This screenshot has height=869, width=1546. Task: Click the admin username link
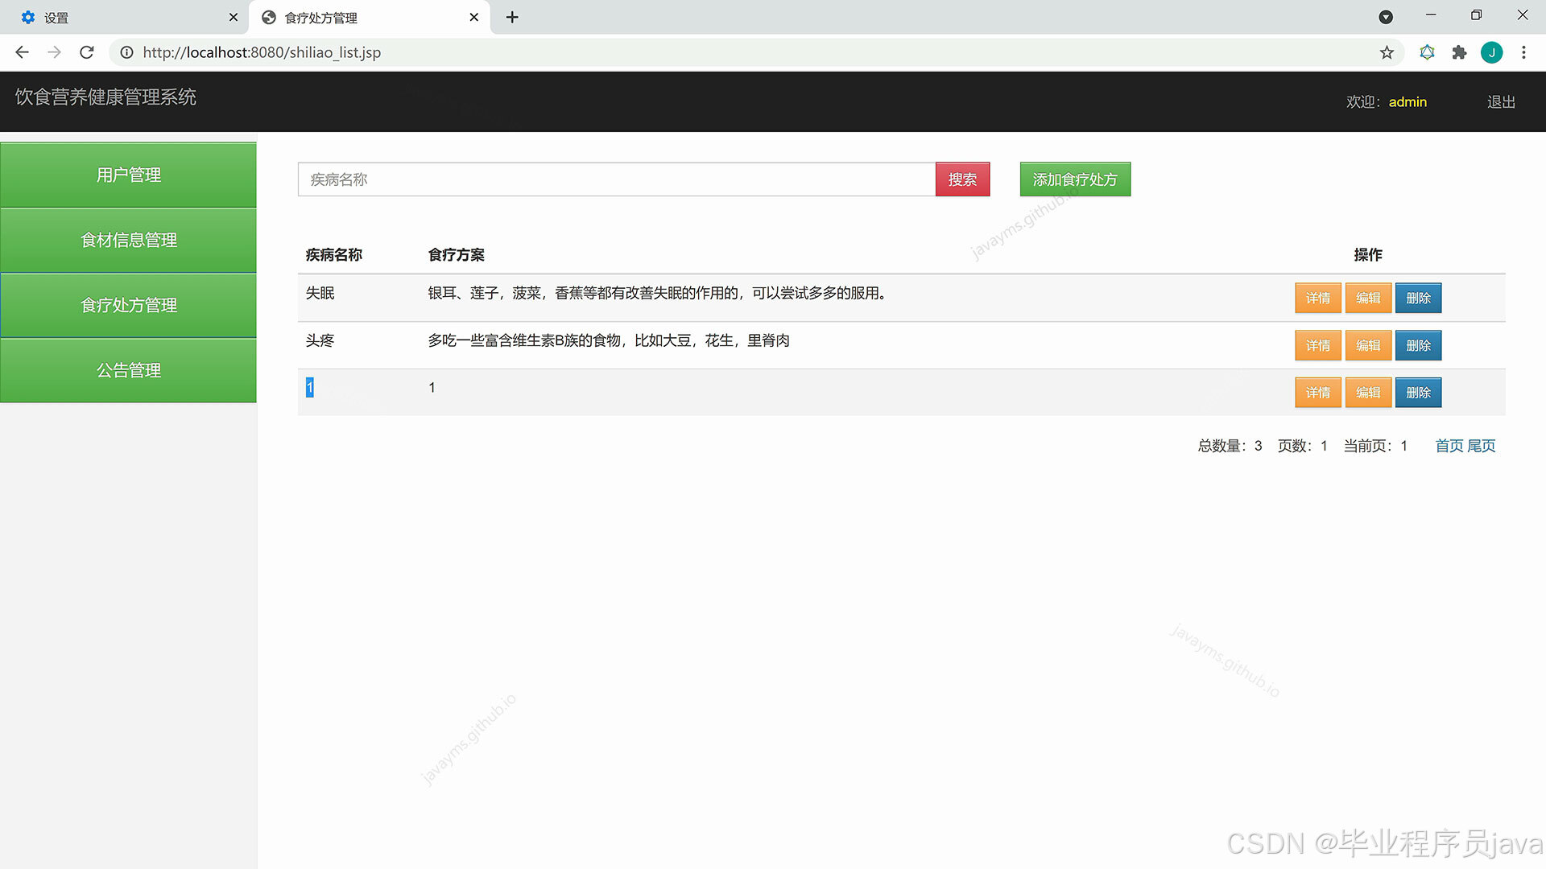coord(1408,102)
